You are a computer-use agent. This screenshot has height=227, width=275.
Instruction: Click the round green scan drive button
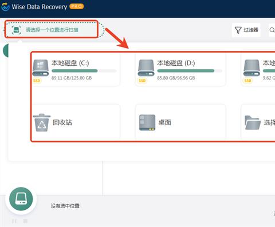point(21,199)
